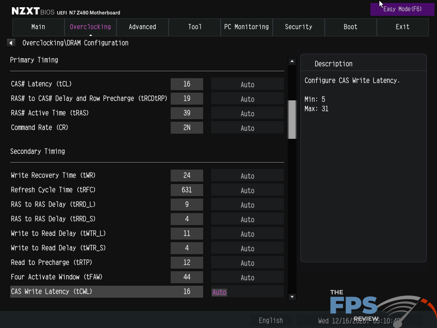This screenshot has width=437, height=328.
Task: Change the English language setting
Action: point(271,320)
